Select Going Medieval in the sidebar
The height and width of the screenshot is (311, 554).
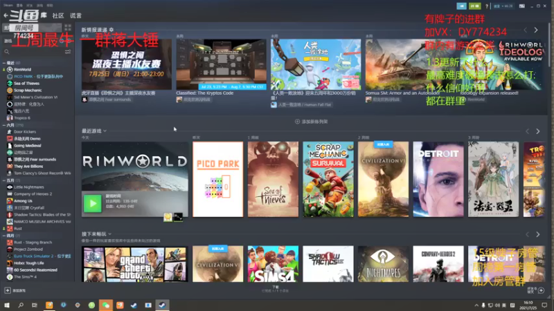27,145
